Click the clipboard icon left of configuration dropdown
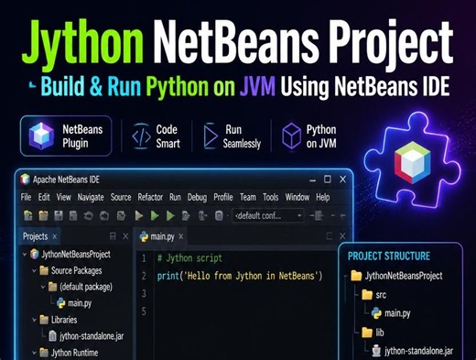 (219, 216)
